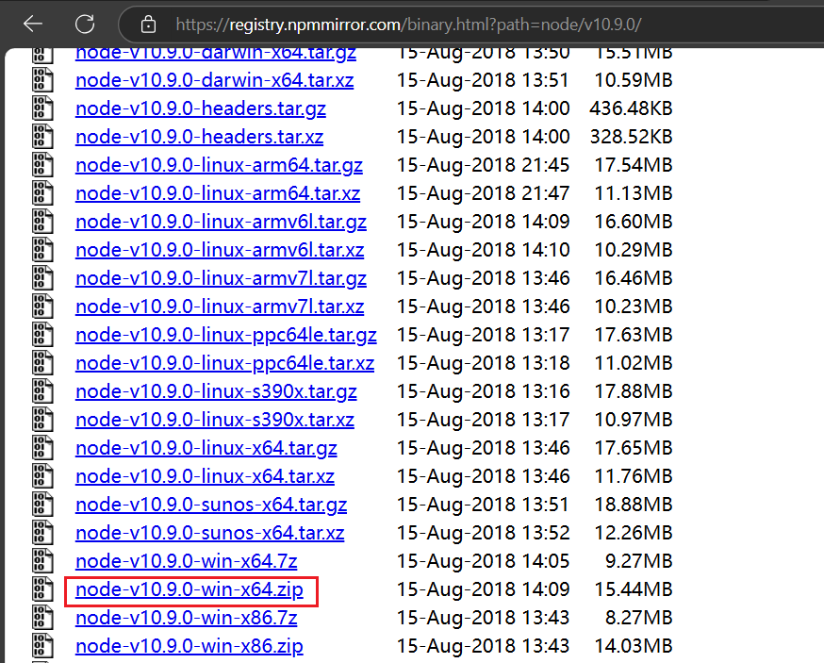Click the browser back arrow button
The height and width of the screenshot is (663, 824).
click(x=33, y=24)
